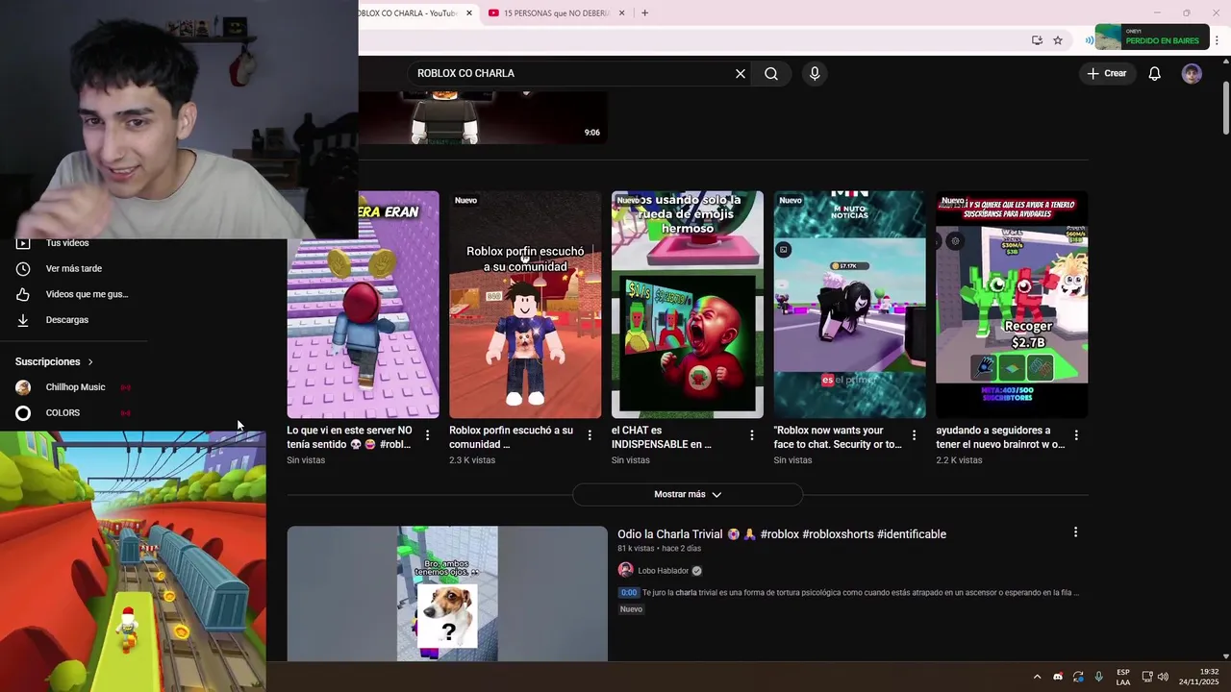The width and height of the screenshot is (1231, 692).
Task: Click the Crear button
Action: 1107,73
